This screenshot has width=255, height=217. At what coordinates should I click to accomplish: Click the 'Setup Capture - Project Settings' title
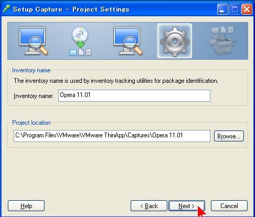point(71,9)
